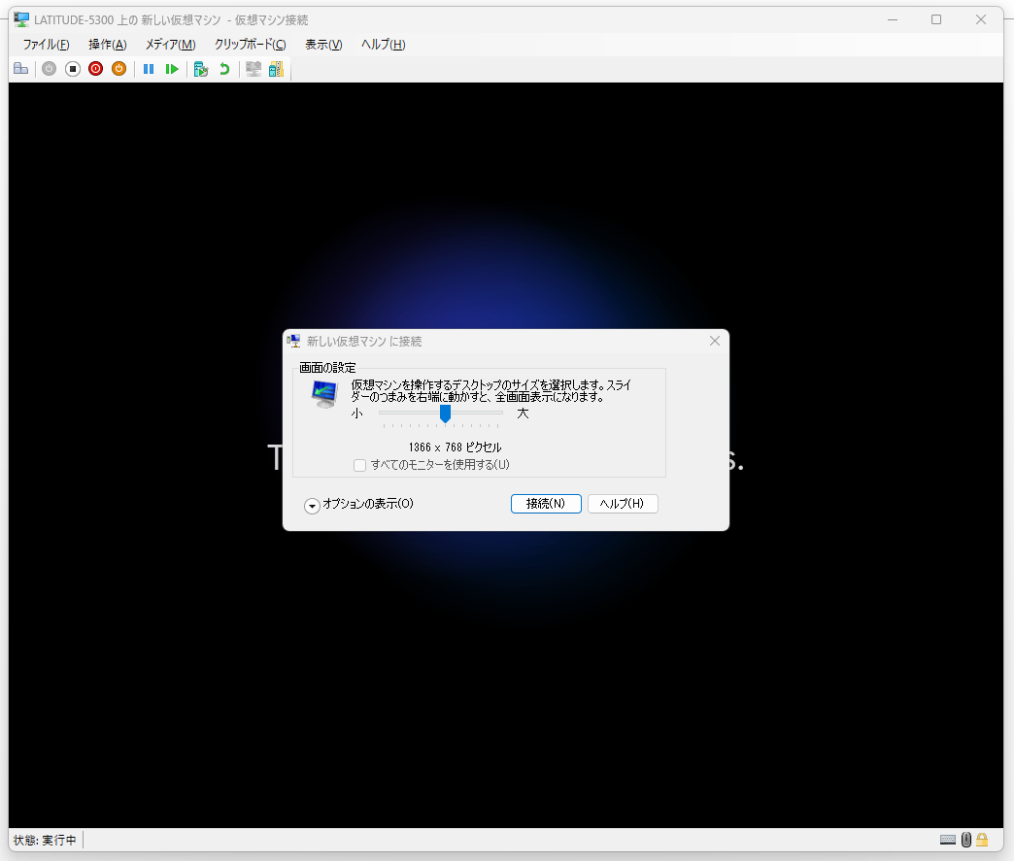Turn off the VM with the black stop icon
Screen dimensions: 1014x861
[x=73, y=69]
